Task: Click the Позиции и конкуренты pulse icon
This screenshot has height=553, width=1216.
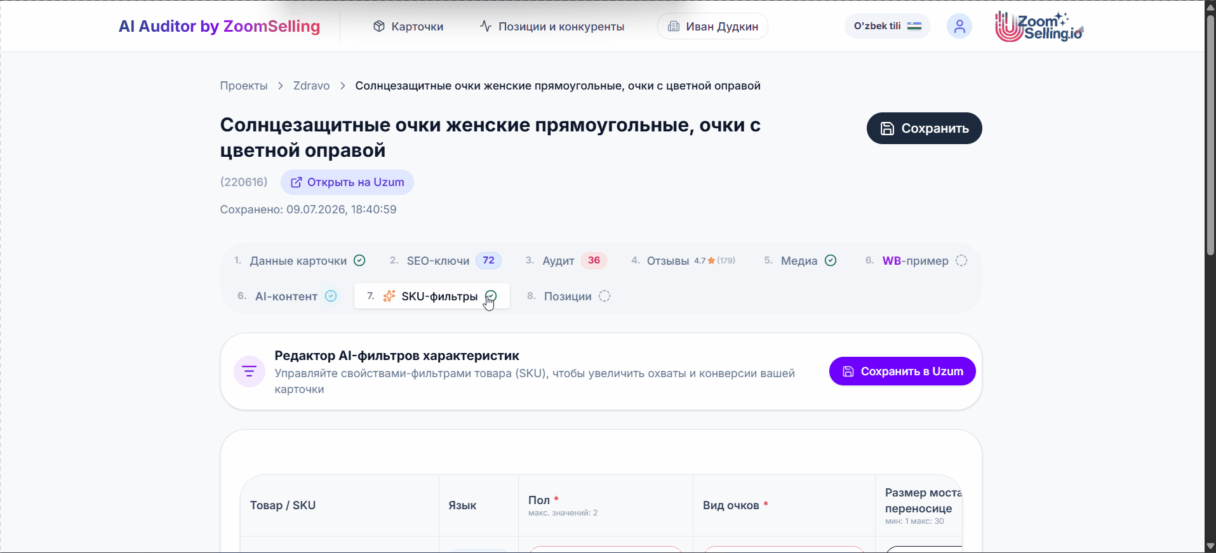Action: 486,26
